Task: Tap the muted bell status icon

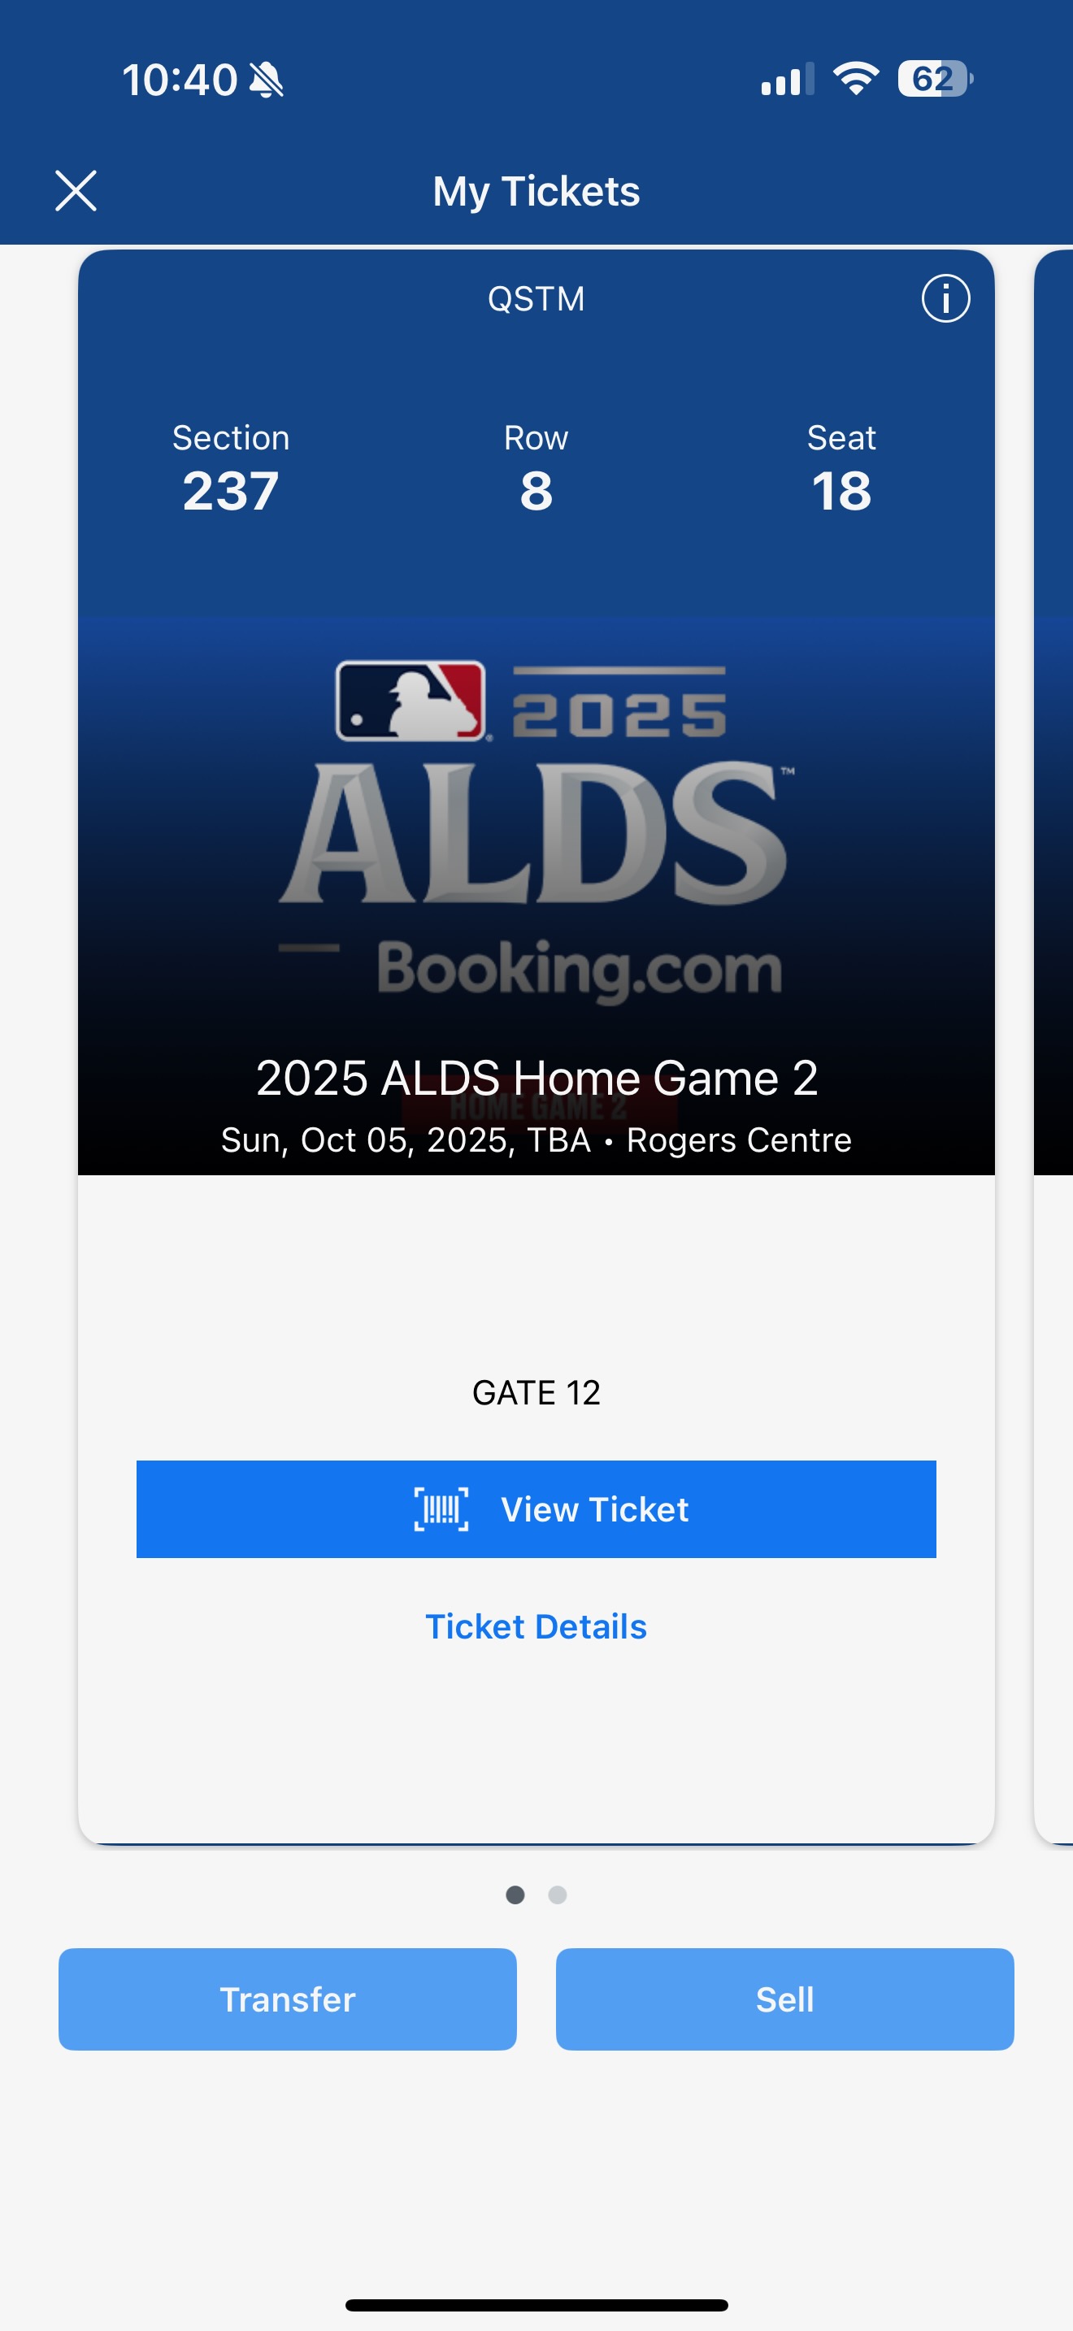Action: [x=266, y=80]
